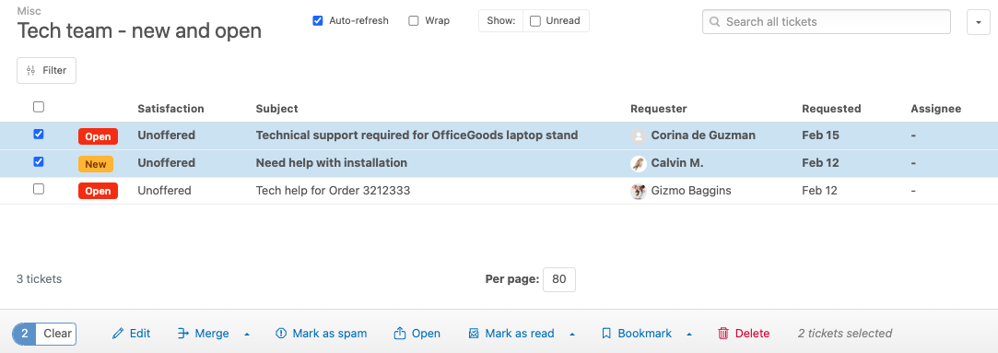Open the Need help with installation ticket

[332, 163]
